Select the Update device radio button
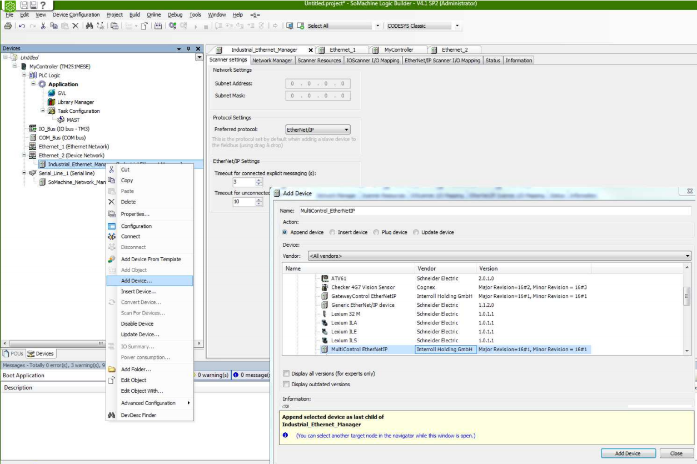The image size is (697, 464). tap(416, 232)
